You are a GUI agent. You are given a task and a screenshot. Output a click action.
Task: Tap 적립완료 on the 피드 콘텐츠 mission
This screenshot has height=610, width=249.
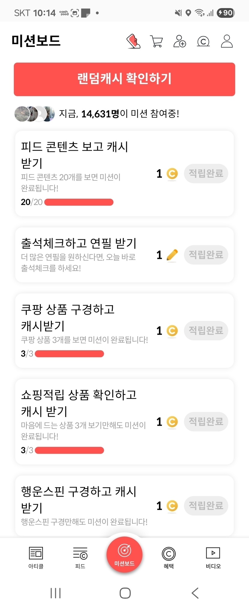206,173
